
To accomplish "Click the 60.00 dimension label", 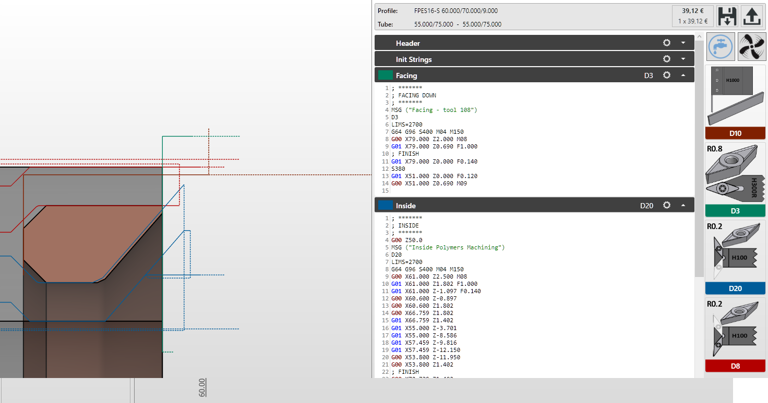I will tap(202, 387).
